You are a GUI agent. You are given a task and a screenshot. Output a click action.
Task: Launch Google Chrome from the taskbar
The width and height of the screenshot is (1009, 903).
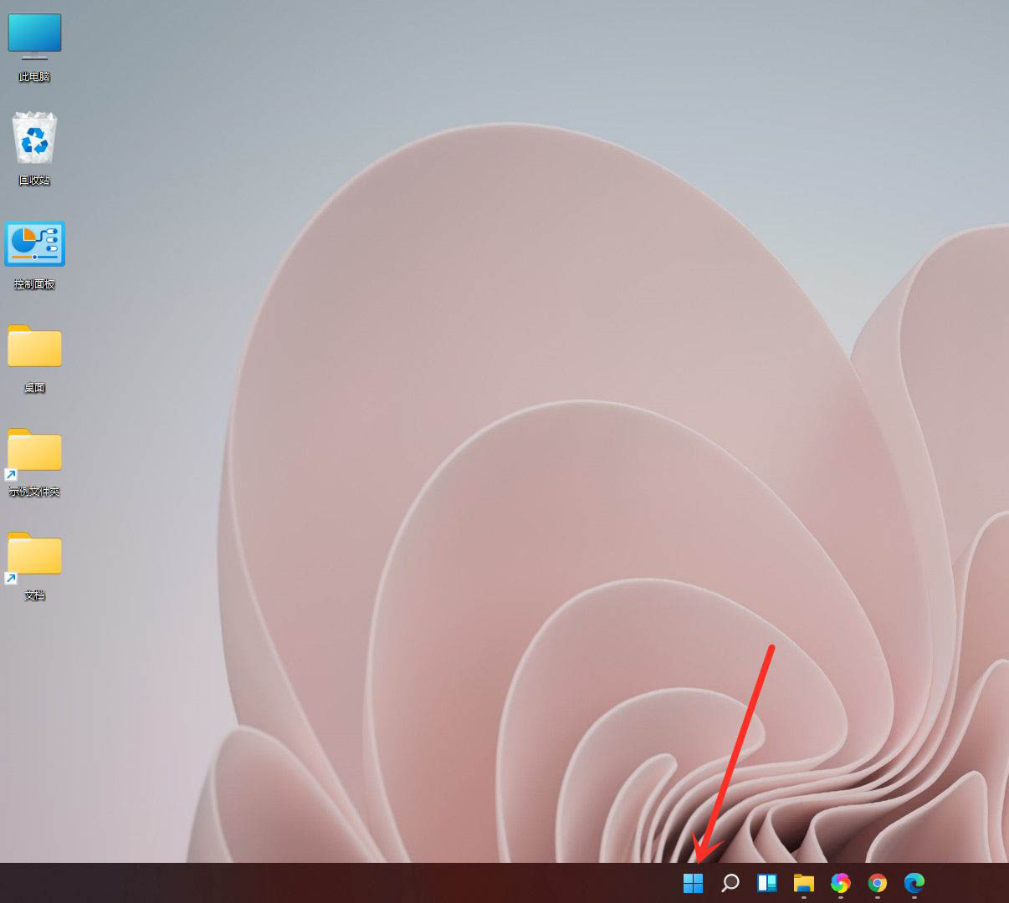point(877,882)
